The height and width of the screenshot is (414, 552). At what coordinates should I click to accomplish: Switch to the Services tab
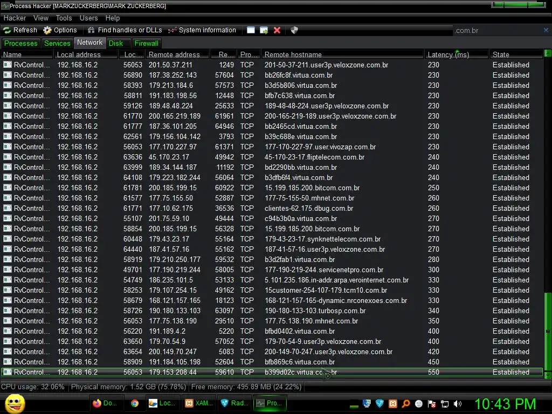(57, 43)
